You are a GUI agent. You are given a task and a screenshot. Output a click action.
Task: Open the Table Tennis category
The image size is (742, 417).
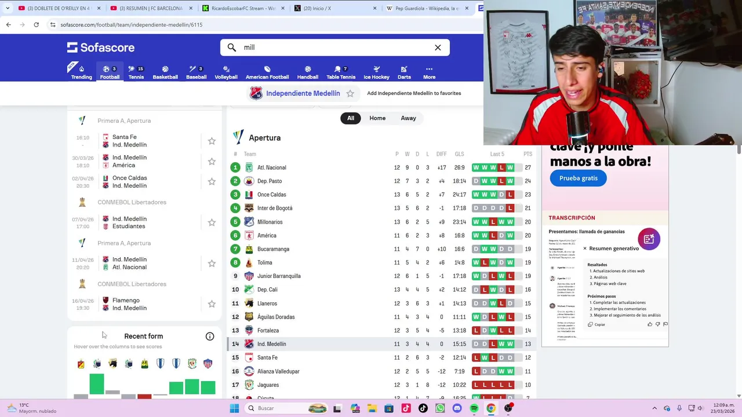tap(341, 72)
